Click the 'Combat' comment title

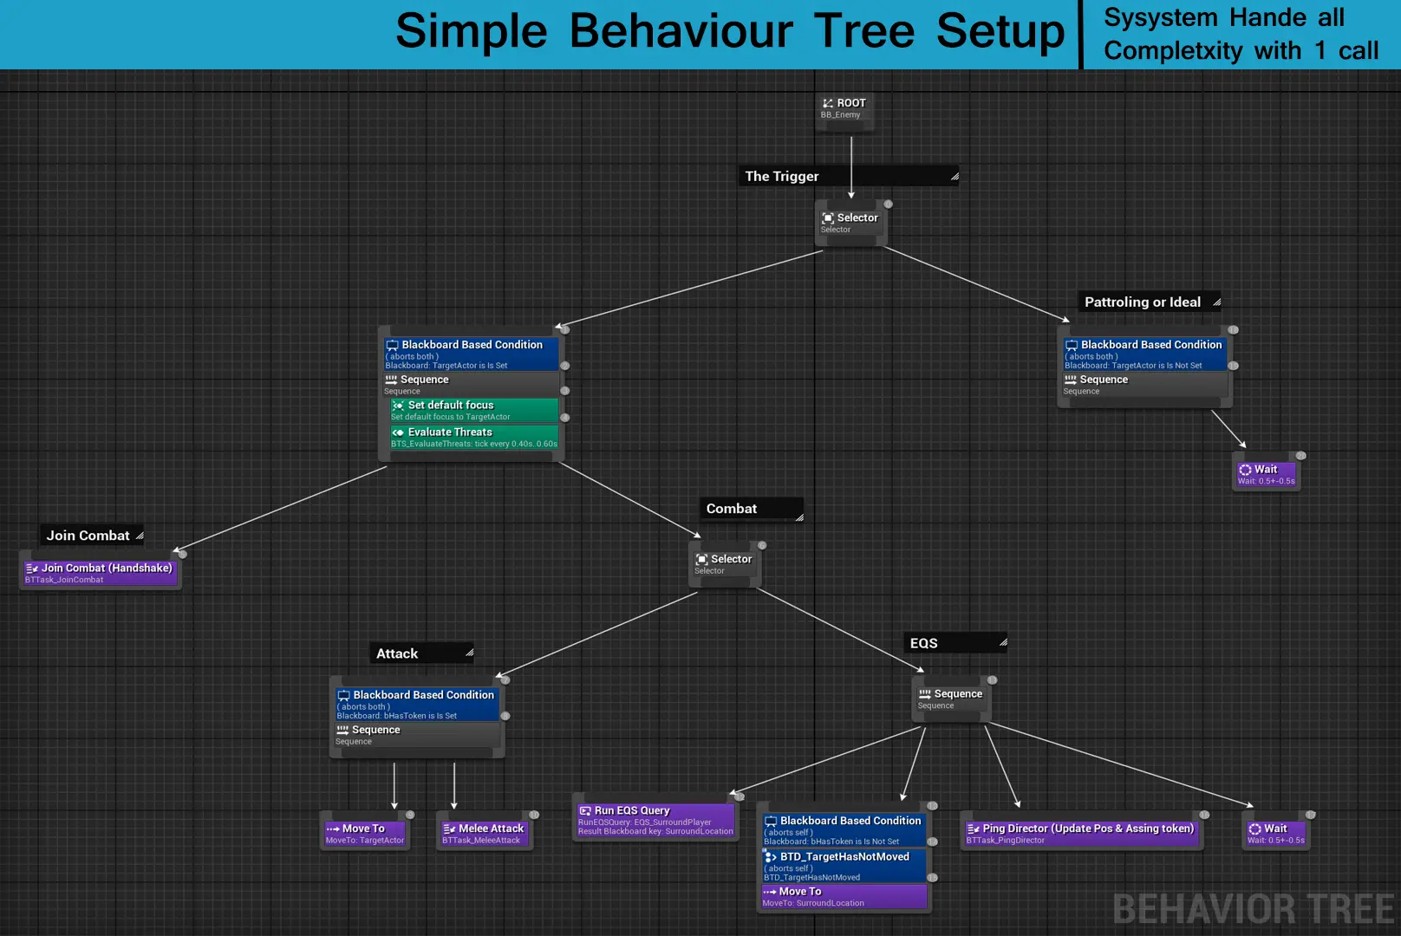pos(732,509)
